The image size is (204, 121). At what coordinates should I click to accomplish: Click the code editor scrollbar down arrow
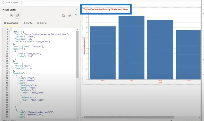pyautogui.click(x=78, y=117)
